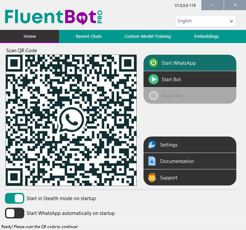Click the 'Start WhatsApp automatically on startup' text

70,213
